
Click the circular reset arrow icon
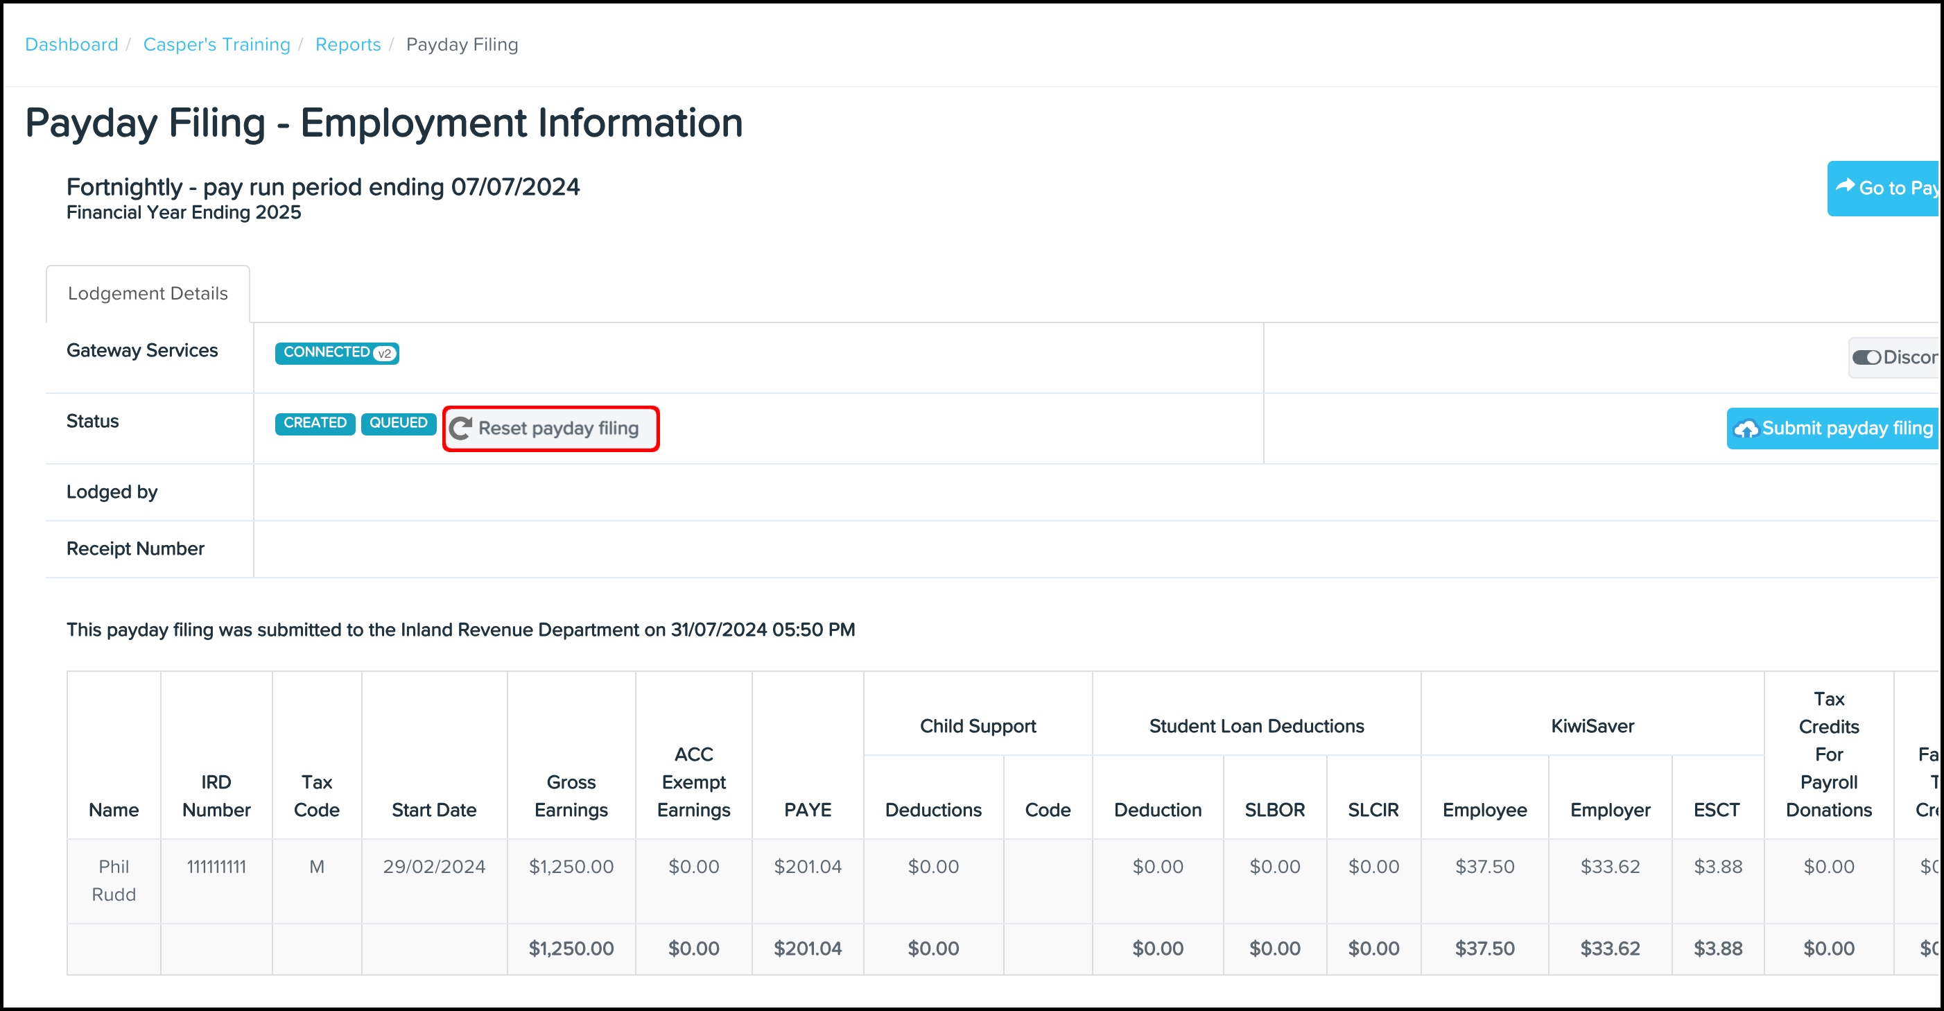[460, 429]
